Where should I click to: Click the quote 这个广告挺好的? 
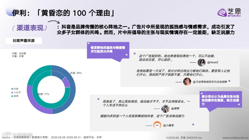click(177, 58)
